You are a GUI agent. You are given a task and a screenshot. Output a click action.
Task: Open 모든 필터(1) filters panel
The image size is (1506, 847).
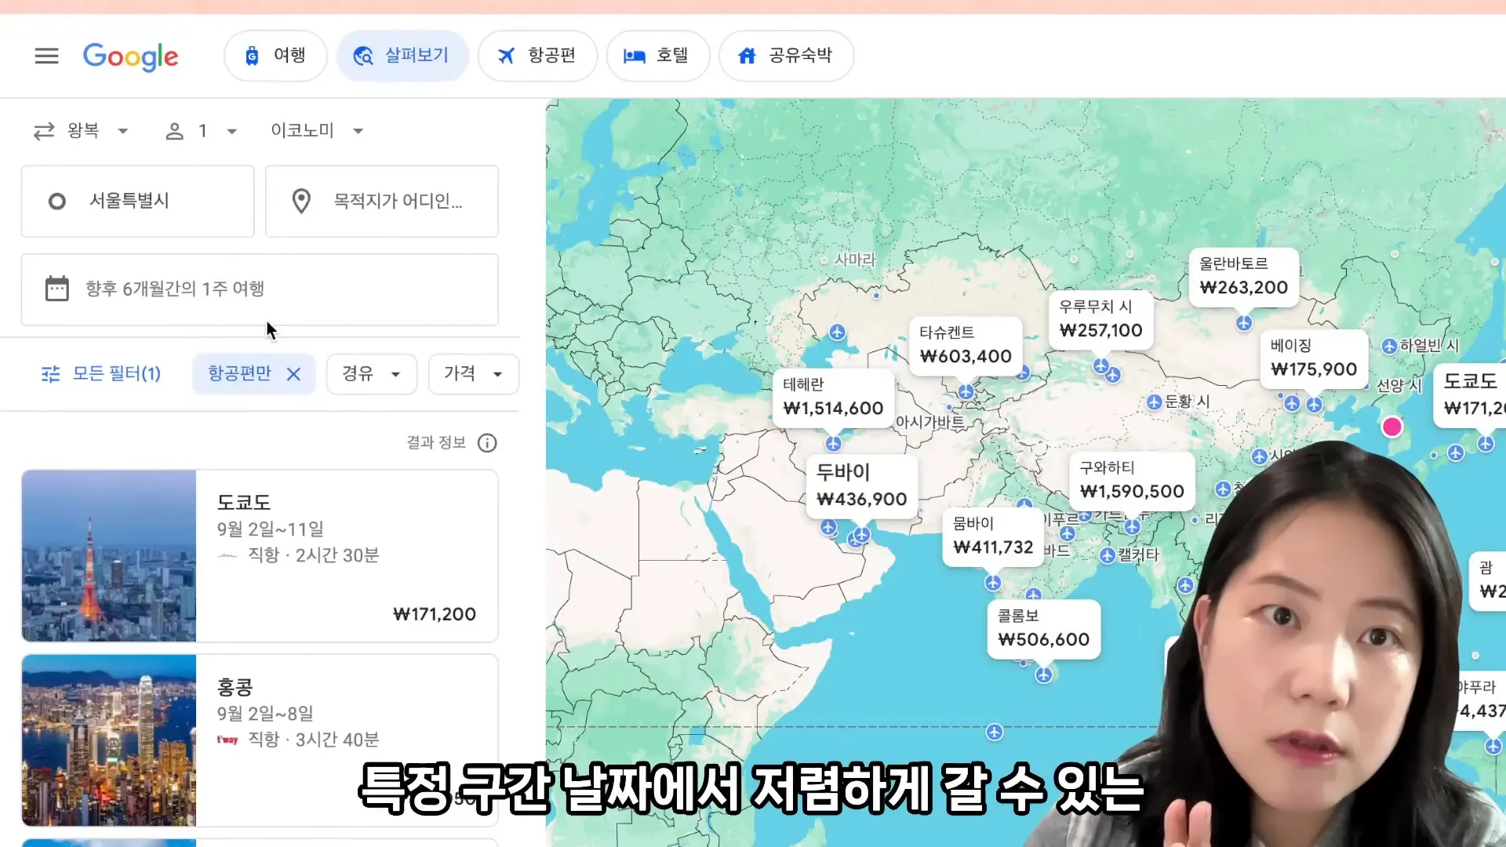101,373
